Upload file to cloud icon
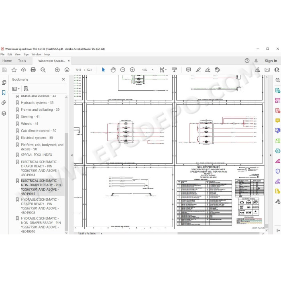281x281 pixels. tap(24, 70)
